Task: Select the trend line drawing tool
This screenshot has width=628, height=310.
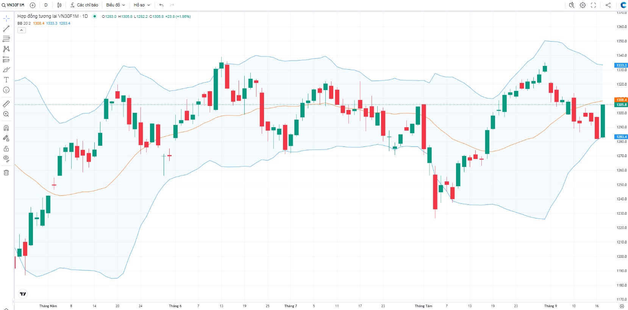Action: pyautogui.click(x=6, y=28)
